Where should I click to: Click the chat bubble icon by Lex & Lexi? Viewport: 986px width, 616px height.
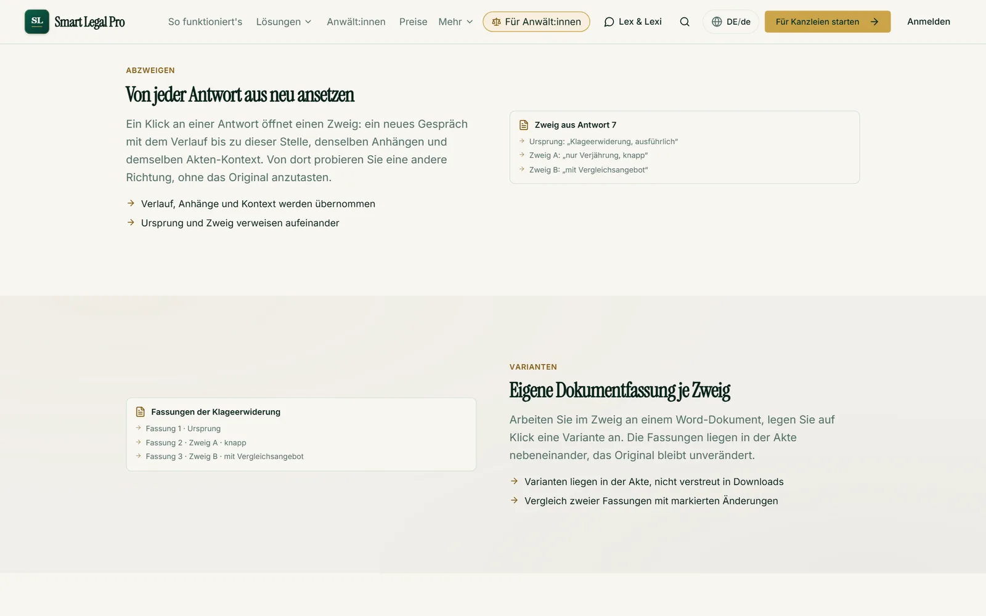point(609,22)
